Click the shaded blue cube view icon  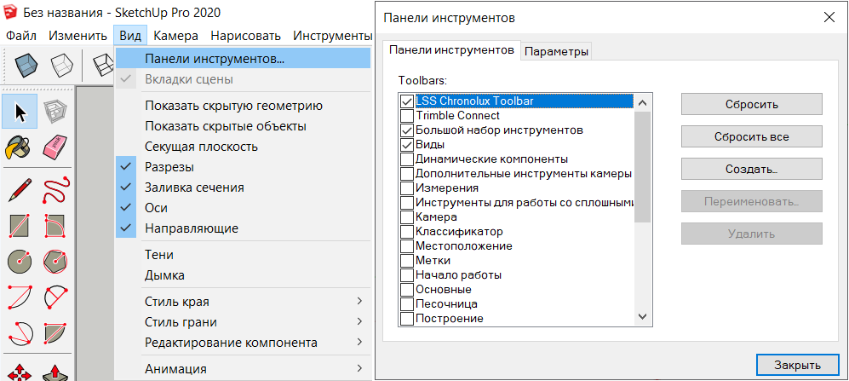coord(26,66)
